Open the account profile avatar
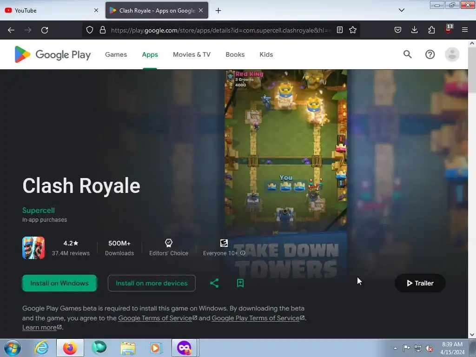 [x=452, y=54]
